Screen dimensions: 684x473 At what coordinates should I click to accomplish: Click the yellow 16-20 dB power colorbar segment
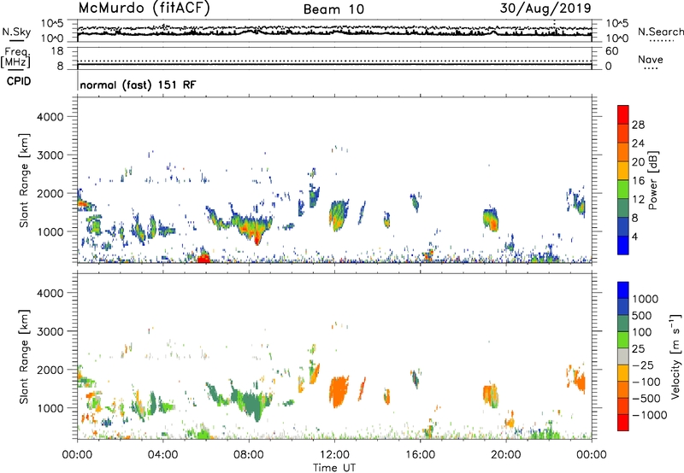pos(623,171)
